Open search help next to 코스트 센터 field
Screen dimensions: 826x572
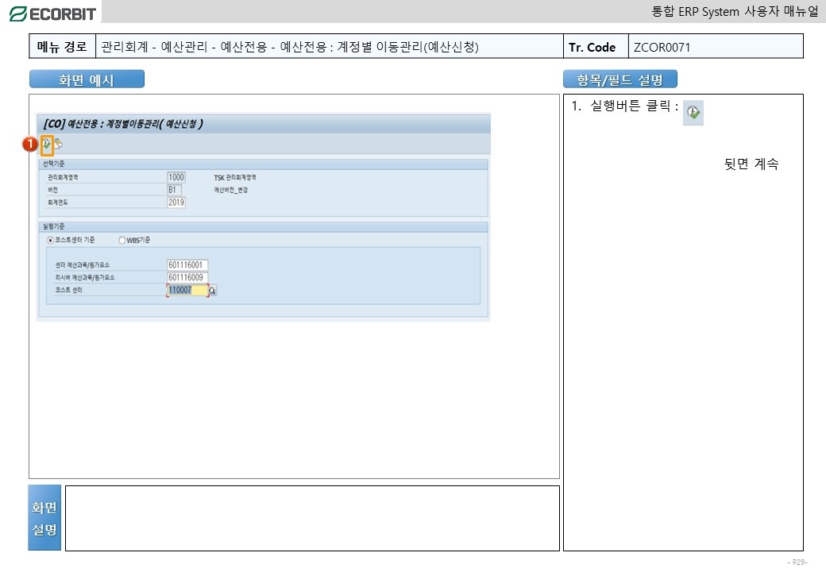point(213,291)
